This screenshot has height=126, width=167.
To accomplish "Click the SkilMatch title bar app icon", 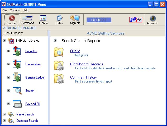I will coord(4,4).
